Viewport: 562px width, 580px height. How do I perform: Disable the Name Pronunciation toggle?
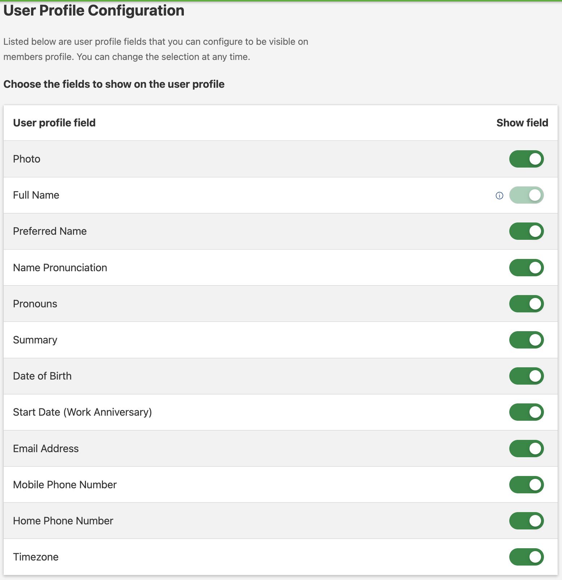coord(526,268)
